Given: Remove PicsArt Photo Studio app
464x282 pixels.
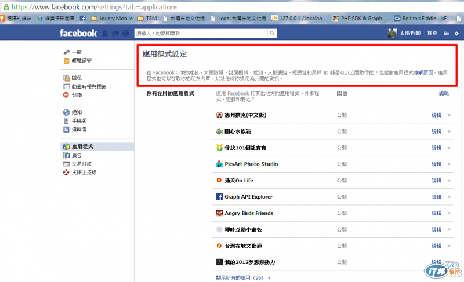Looking at the screenshot, I should [x=449, y=164].
